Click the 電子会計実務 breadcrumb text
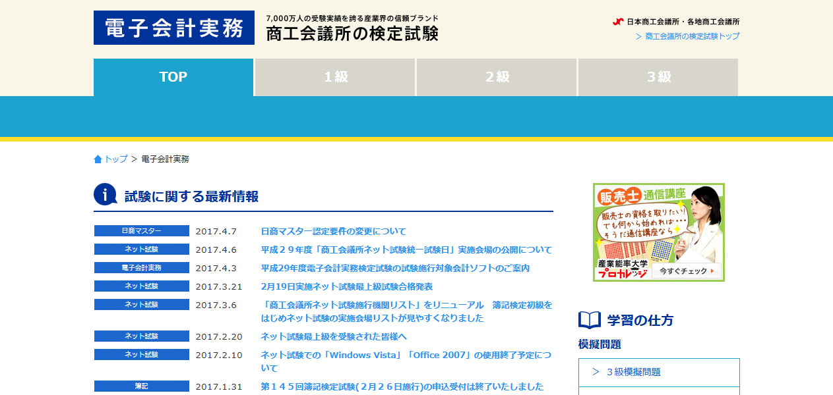Image resolution: width=833 pixels, height=395 pixels. [165, 159]
